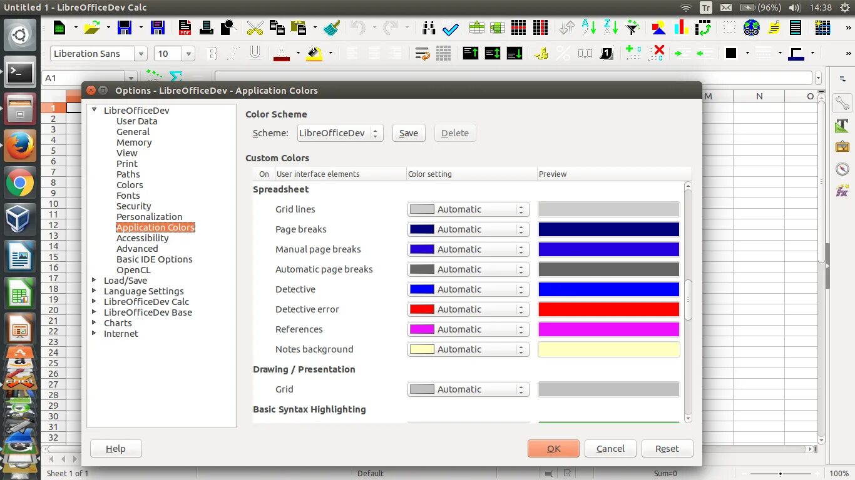Viewport: 855px width, 480px height.
Task: Click the Sort Ascending A-Z icon
Action: pyautogui.click(x=588, y=27)
